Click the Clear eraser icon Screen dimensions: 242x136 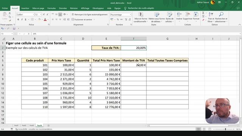coord(203,20)
